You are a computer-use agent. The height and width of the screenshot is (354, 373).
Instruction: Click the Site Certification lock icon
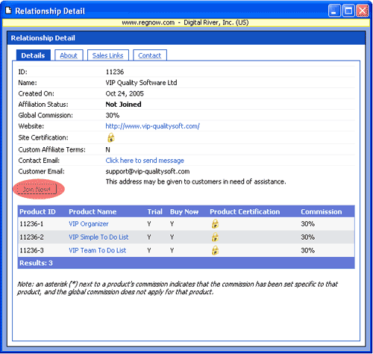111,137
